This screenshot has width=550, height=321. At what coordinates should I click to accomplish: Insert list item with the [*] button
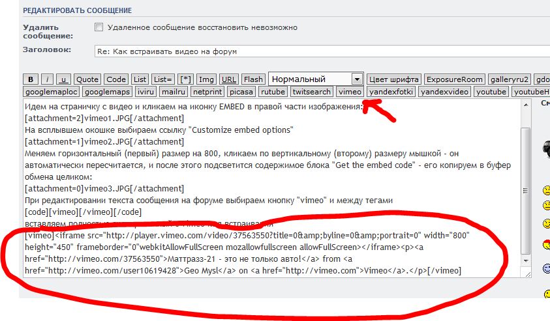pyautogui.click(x=185, y=79)
